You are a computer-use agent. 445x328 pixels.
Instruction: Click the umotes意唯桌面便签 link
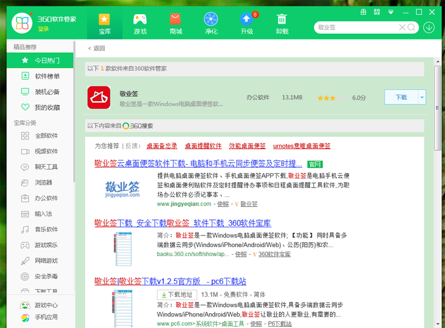pyautogui.click(x=302, y=146)
